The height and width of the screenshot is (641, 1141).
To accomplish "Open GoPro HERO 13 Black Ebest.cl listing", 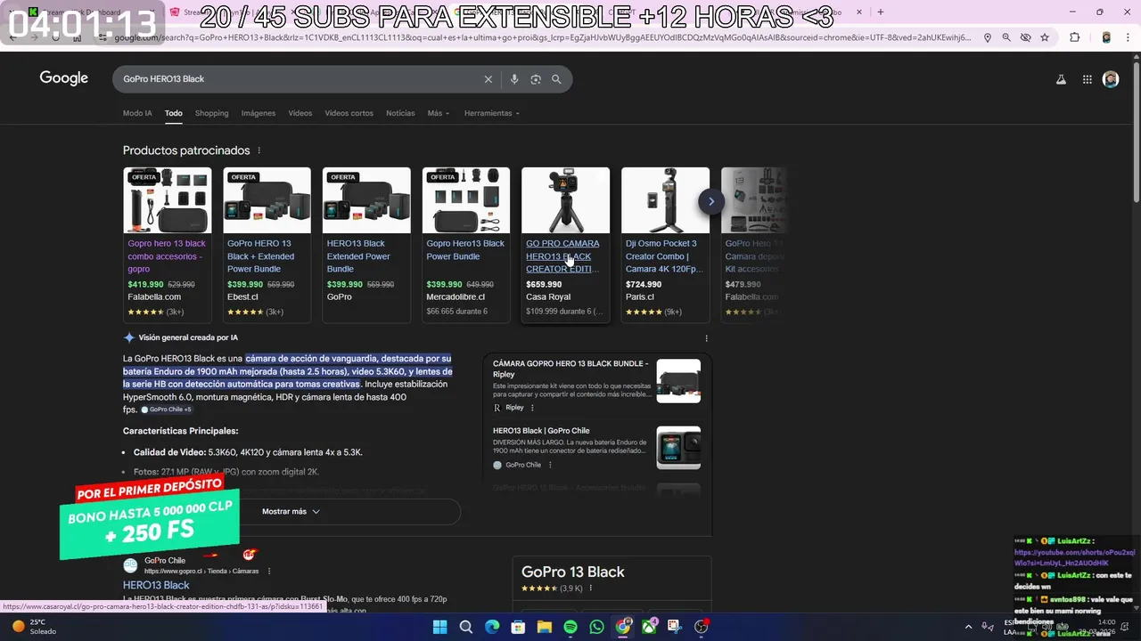I will tap(260, 256).
